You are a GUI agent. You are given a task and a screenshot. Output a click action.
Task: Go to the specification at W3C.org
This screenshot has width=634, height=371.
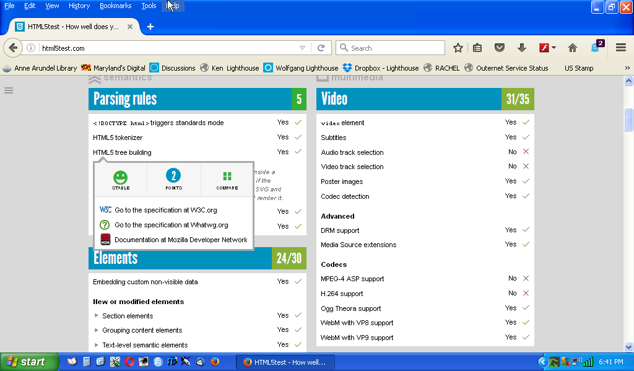(165, 210)
